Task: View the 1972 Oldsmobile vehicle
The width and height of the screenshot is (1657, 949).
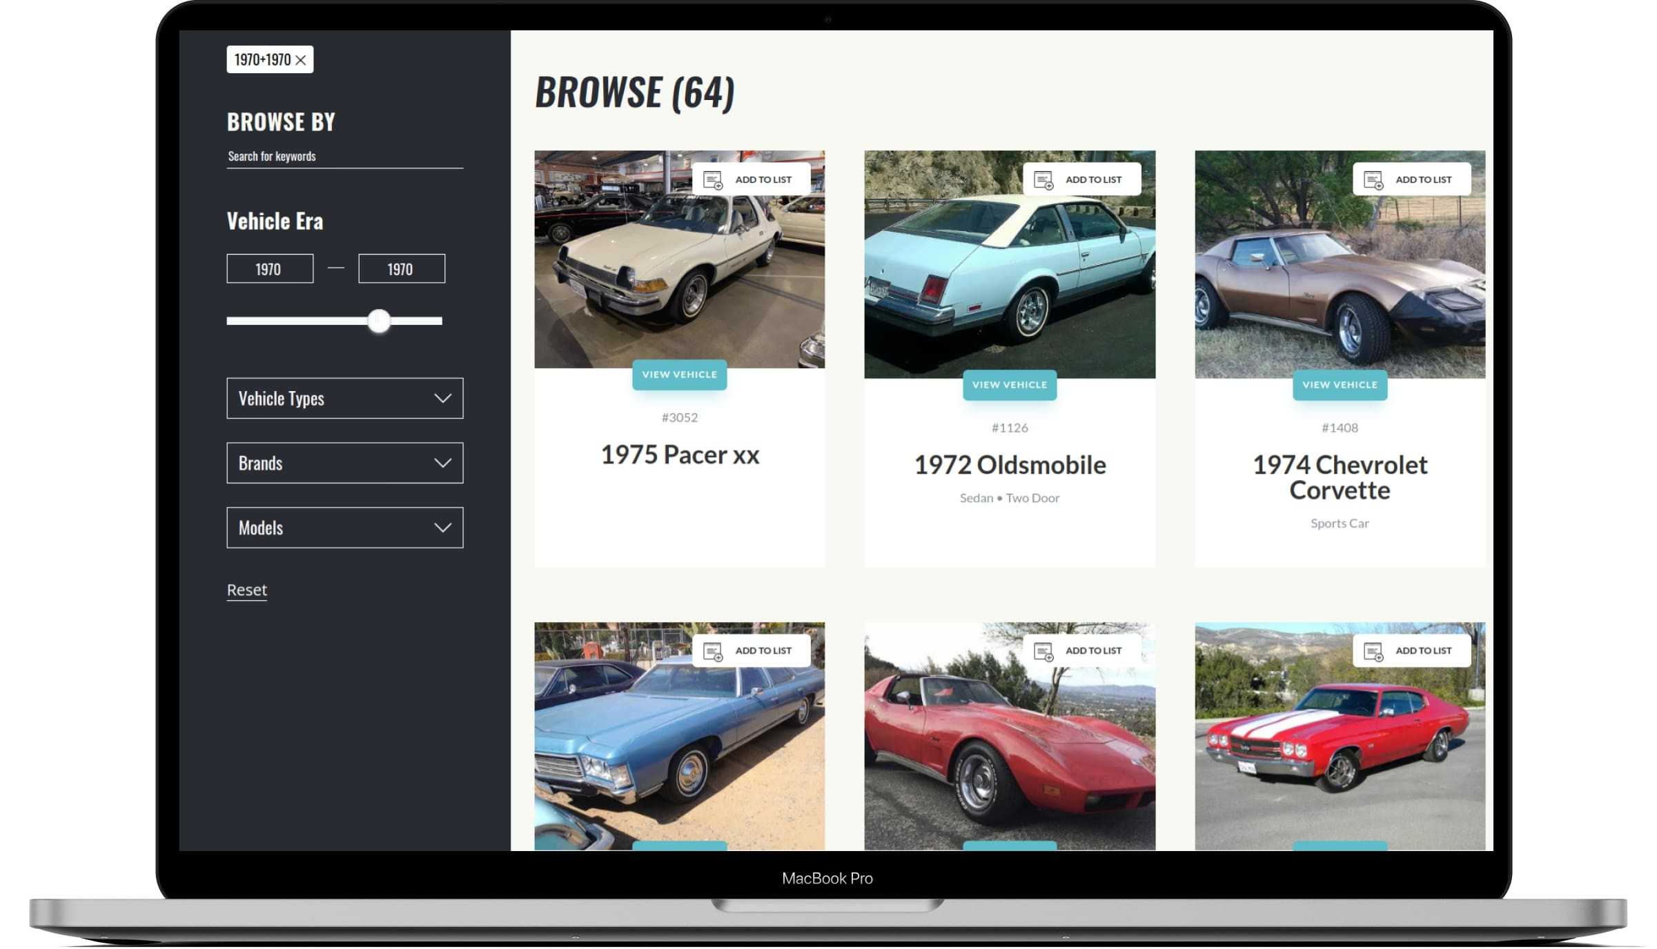Action: (x=1009, y=385)
